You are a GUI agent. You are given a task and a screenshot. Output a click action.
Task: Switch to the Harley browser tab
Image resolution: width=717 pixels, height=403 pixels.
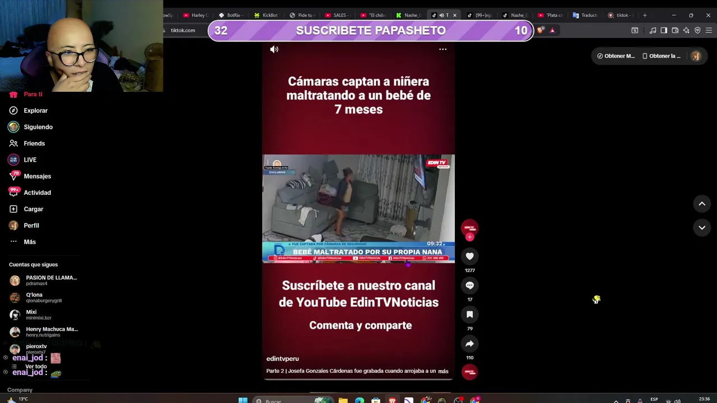195,15
